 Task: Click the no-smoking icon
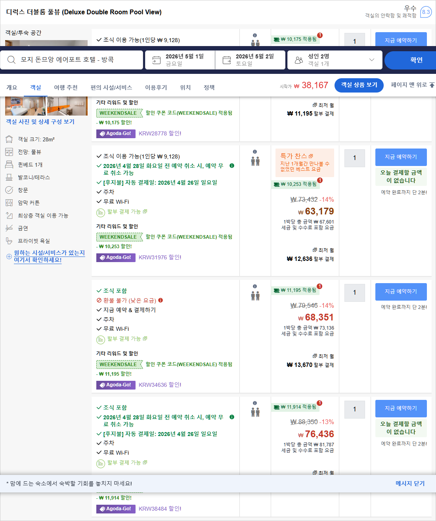(9, 228)
